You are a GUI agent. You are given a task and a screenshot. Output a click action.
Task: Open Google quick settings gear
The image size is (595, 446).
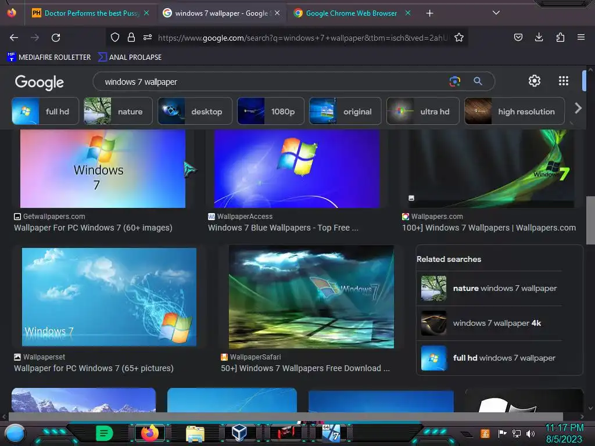tap(535, 81)
